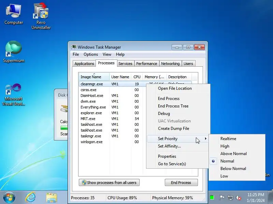Screen dimensions: 273x204
Task: Select the Everything.exe process row
Action: point(112,107)
